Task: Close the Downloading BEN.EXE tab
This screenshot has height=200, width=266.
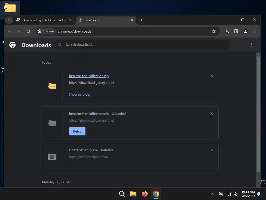Action: [70, 20]
